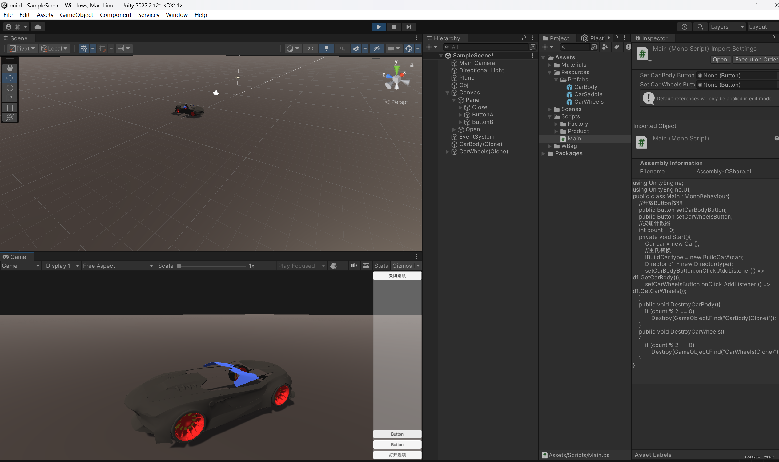Screen dimensions: 779x462
Task: Toggle the 2D view mode
Action: (x=310, y=49)
